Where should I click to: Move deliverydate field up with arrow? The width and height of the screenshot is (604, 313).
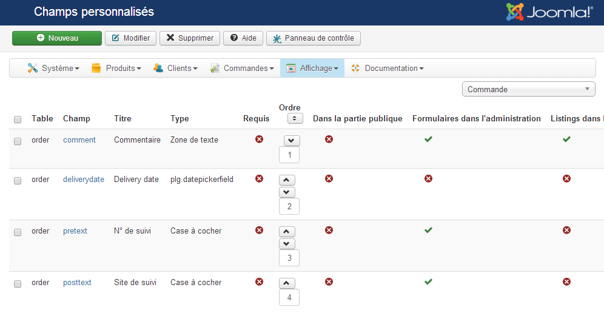(287, 180)
